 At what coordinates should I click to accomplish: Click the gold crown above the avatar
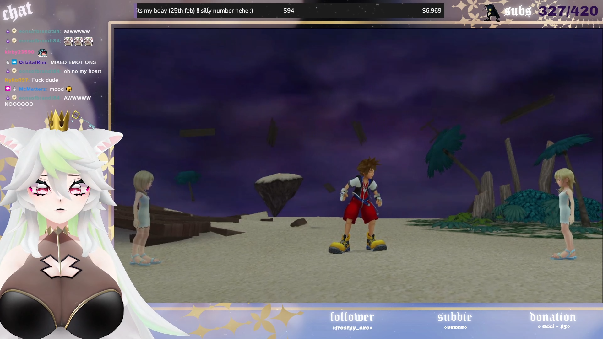pos(58,121)
